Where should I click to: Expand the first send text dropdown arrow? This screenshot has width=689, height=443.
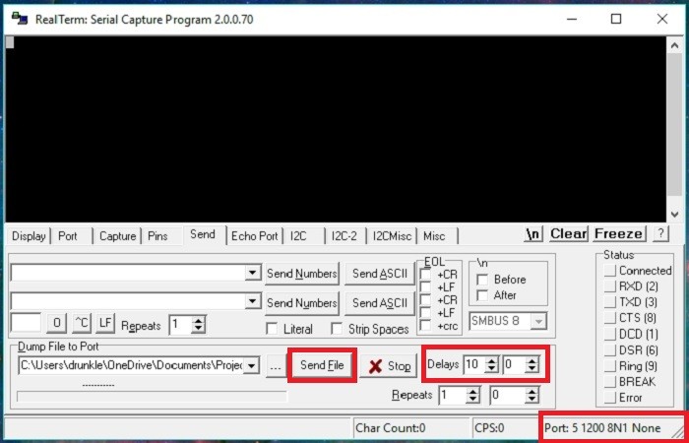click(252, 273)
